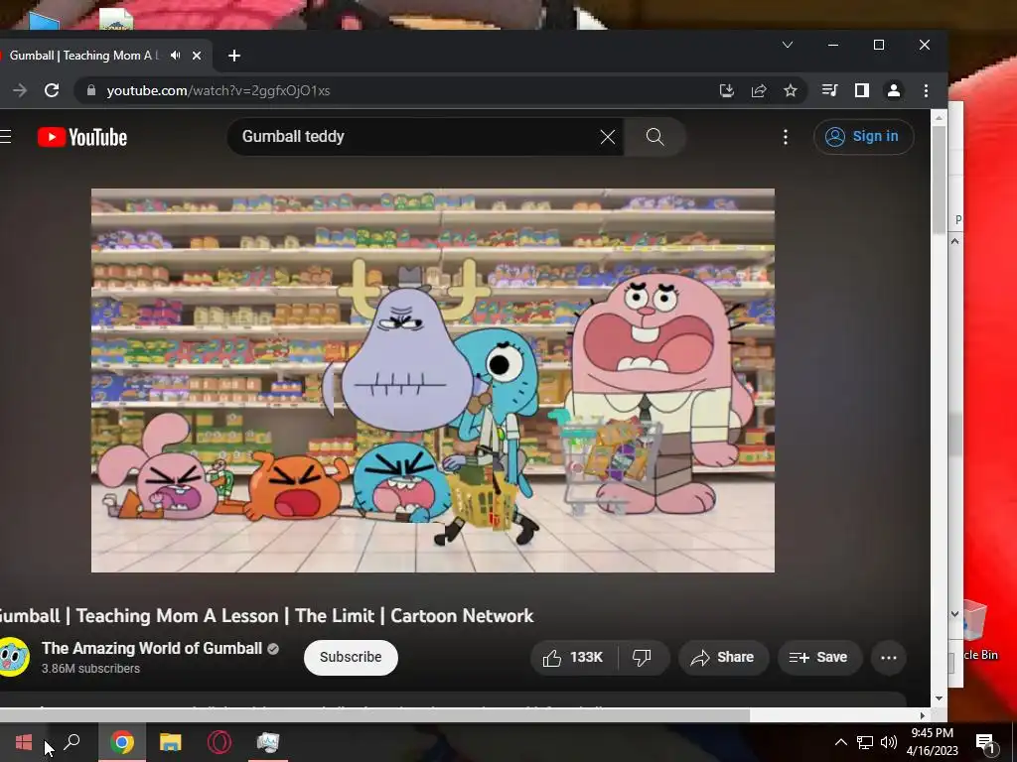Open the Chrome profile icon
The height and width of the screenshot is (762, 1017).
893,90
